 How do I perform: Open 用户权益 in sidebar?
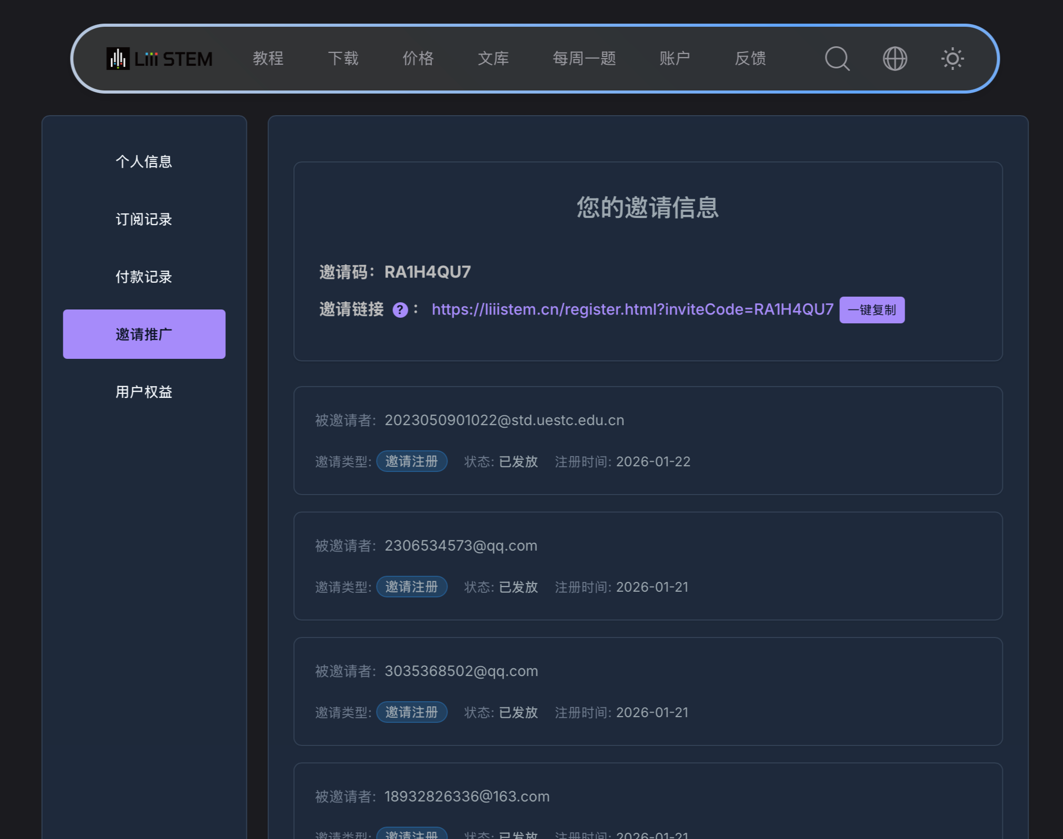coord(144,392)
